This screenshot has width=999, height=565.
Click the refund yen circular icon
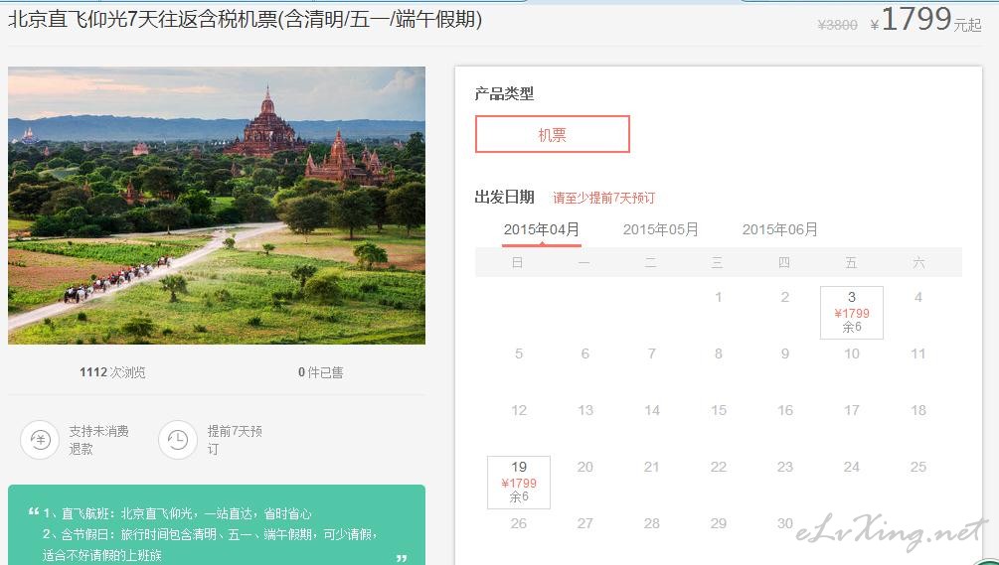click(x=40, y=440)
